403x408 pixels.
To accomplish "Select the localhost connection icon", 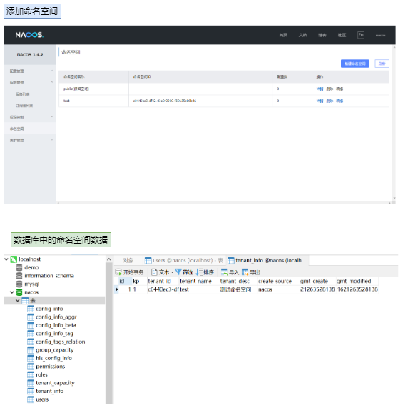I will coord(14,259).
